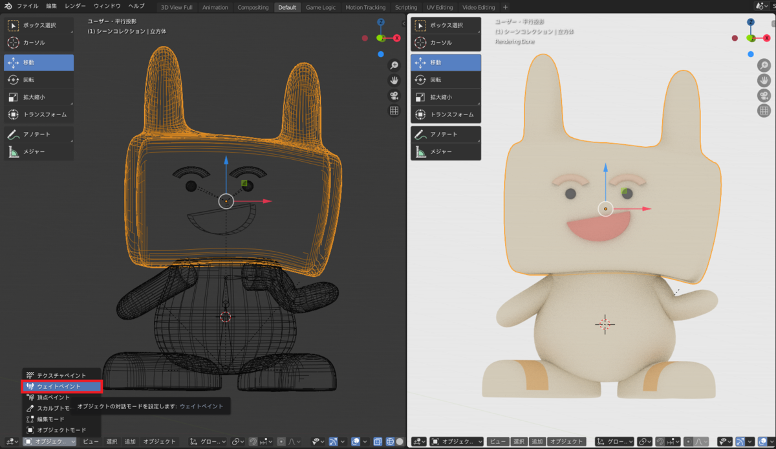Image resolution: width=776 pixels, height=449 pixels.
Task: Open visibility filter dropdown in left viewport
Action: point(318,442)
